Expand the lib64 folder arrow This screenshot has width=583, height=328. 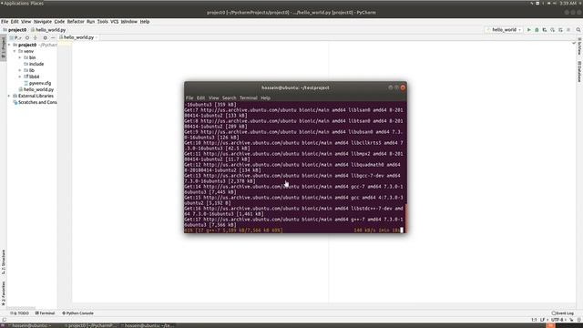tap(20, 77)
